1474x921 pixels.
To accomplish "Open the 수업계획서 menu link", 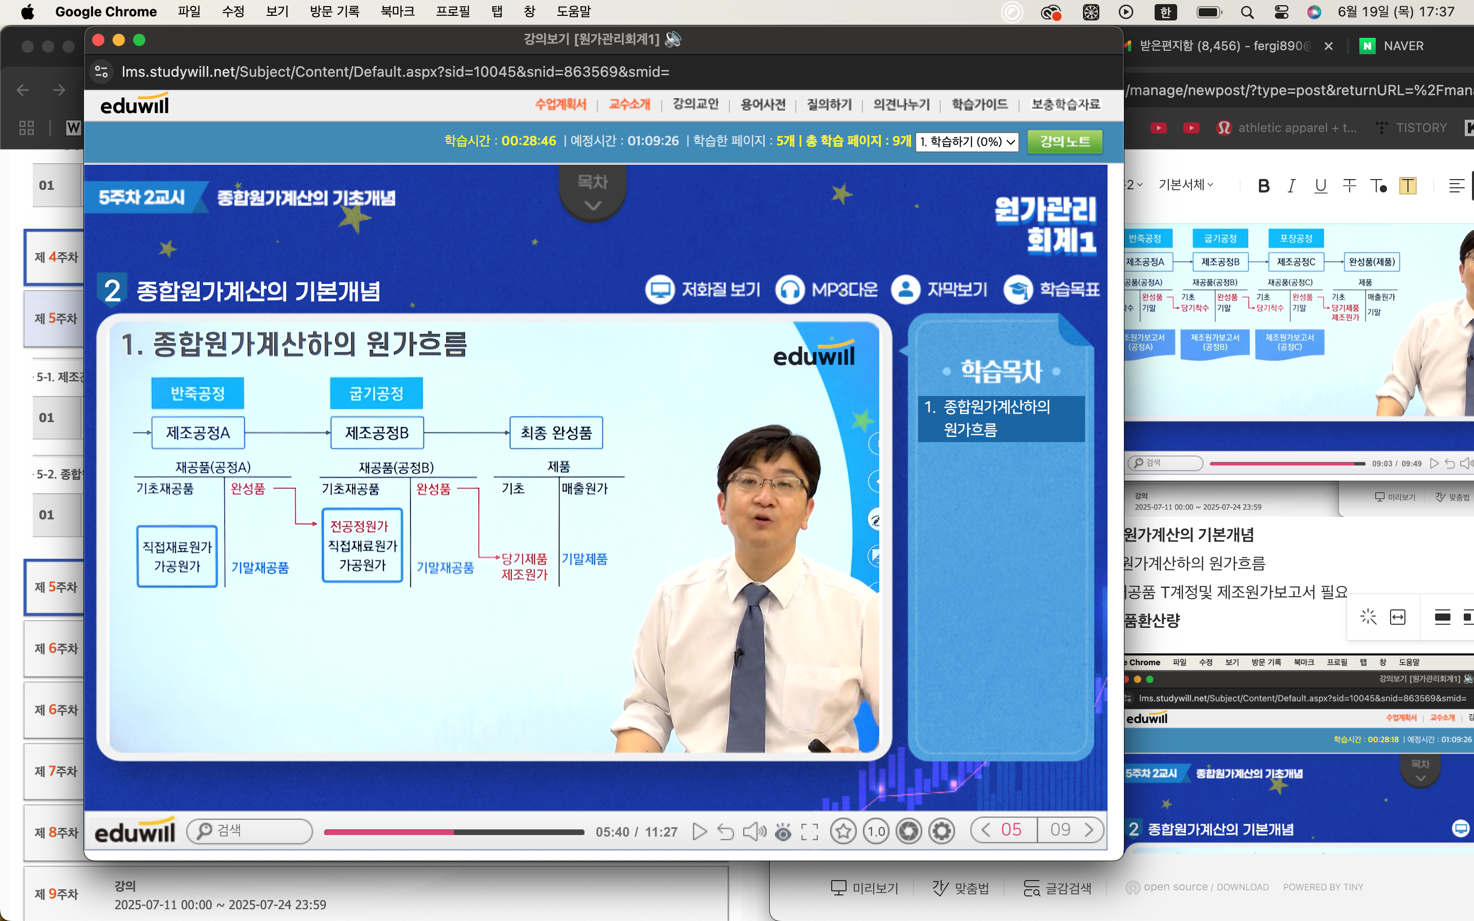I will [560, 105].
